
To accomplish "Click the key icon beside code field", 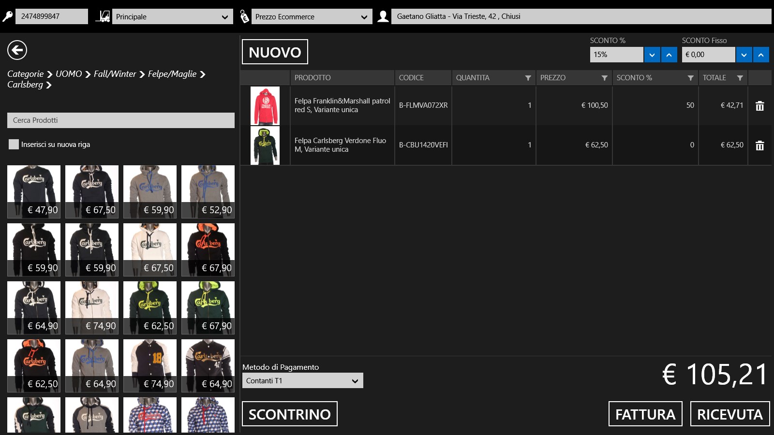I will (7, 16).
